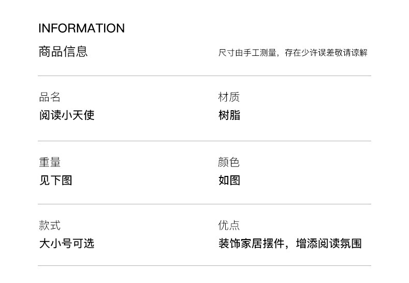
Task: Click the 重量 label
Action: coord(50,162)
